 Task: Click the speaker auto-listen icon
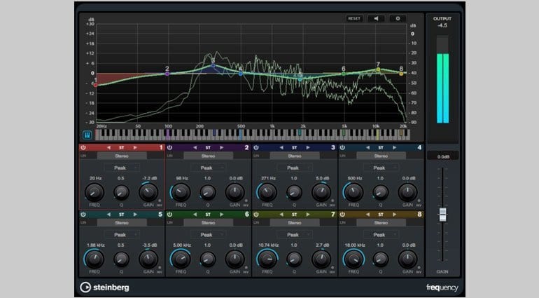pyautogui.click(x=376, y=19)
